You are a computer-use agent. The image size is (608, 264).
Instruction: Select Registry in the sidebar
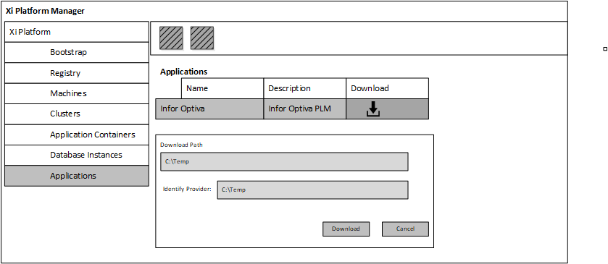tap(76, 73)
